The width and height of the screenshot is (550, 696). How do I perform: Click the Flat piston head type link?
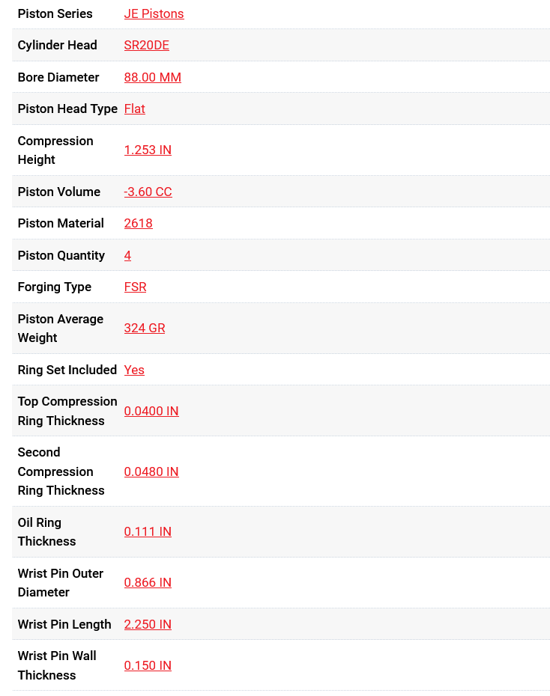click(134, 109)
